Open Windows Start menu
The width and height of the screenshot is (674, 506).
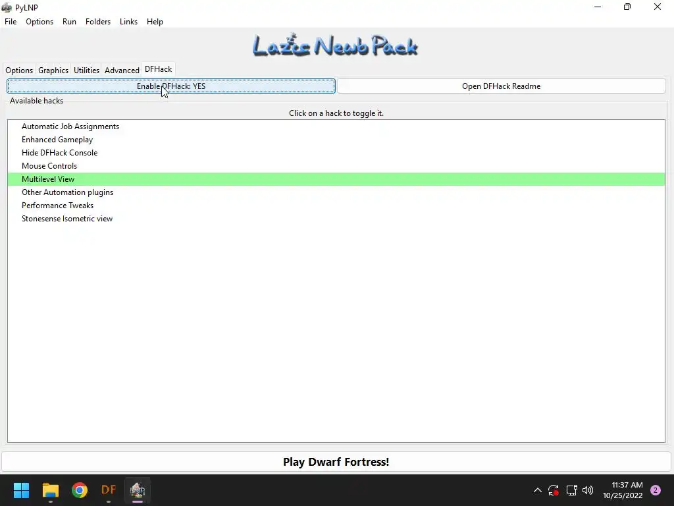pyautogui.click(x=21, y=490)
